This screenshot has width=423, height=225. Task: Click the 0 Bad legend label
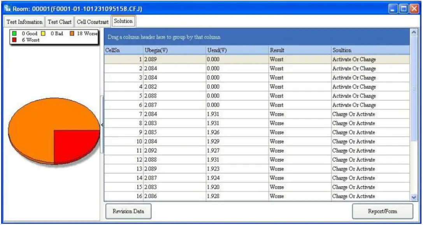coord(57,34)
